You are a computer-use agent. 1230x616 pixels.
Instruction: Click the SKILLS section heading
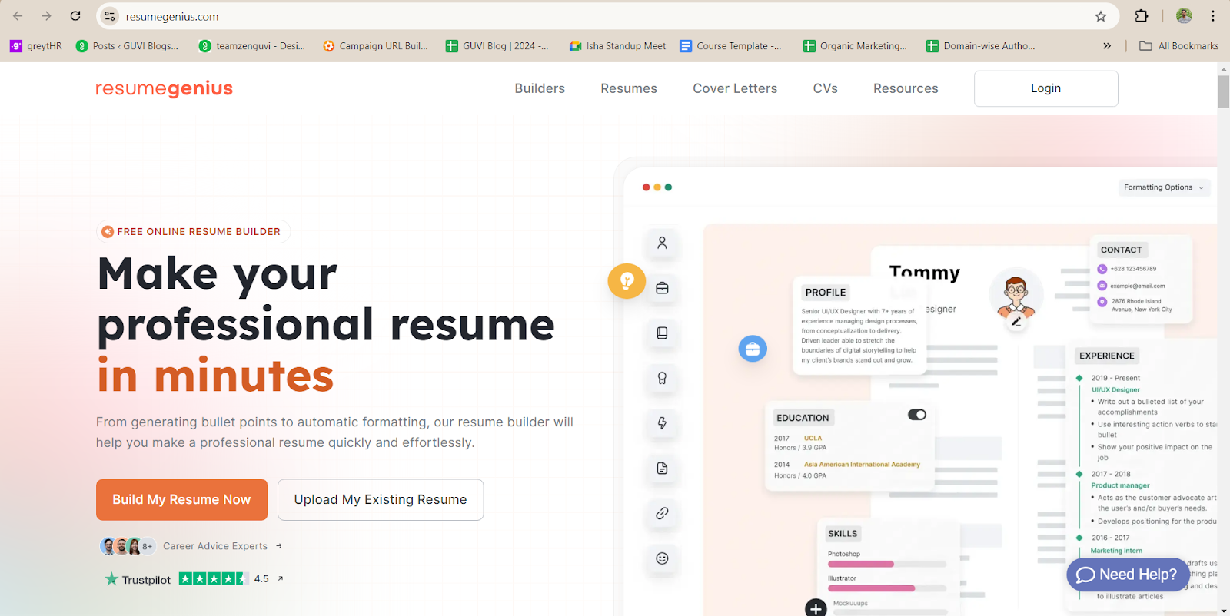click(x=843, y=534)
